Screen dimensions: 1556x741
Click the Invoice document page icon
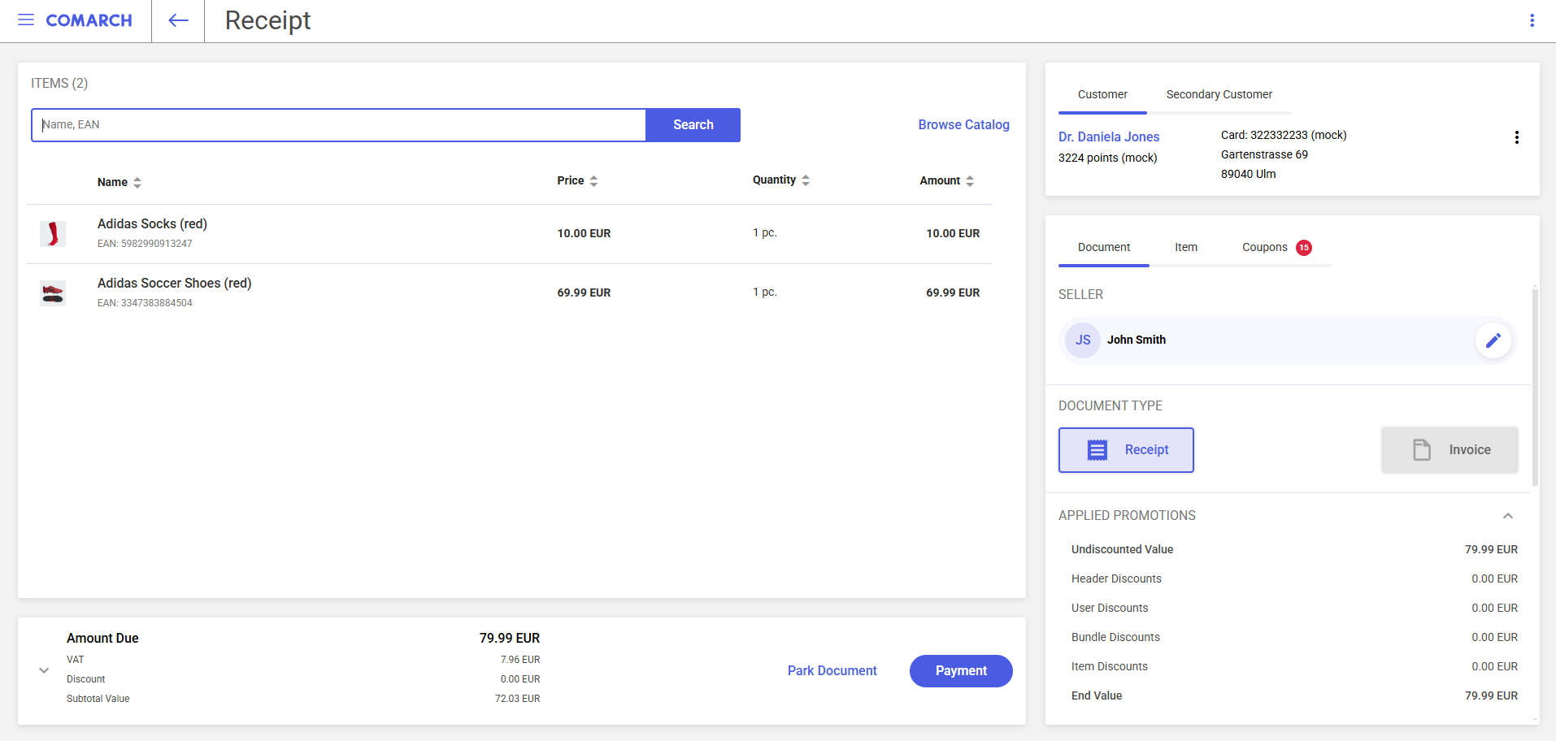tap(1421, 450)
